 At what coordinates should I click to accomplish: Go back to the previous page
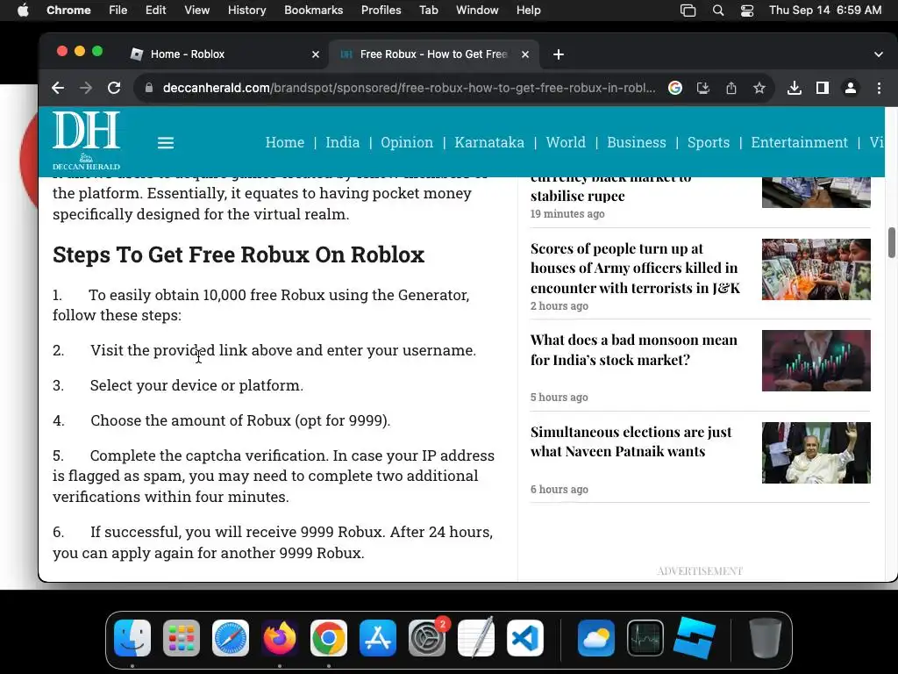(x=58, y=88)
